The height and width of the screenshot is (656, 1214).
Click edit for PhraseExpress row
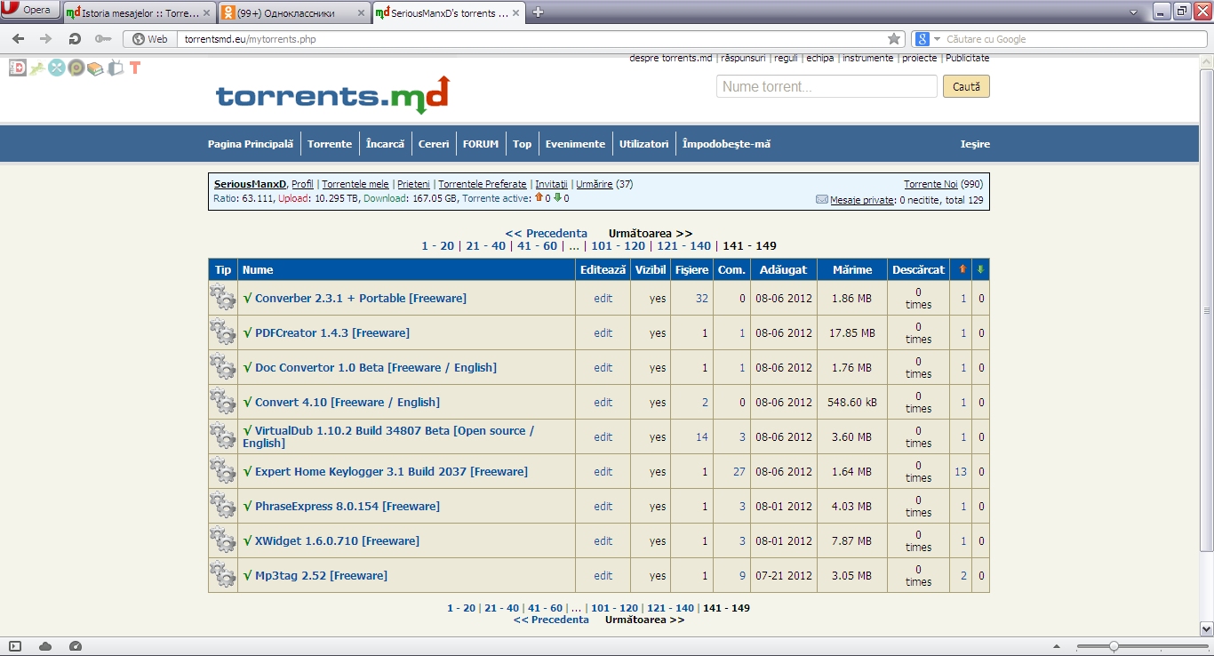coord(603,506)
